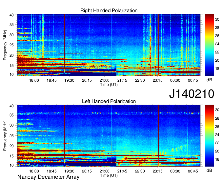Click the "21:45" tick on left-handed plot
The width and height of the screenshot is (223, 181).
122,171
